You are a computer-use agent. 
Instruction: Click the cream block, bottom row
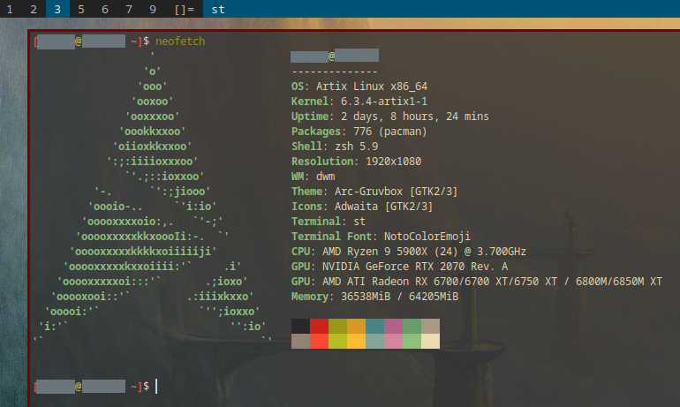[x=430, y=341]
